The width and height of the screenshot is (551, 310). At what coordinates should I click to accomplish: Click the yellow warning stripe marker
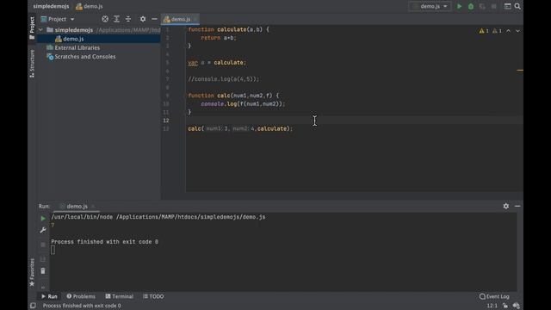(x=520, y=71)
